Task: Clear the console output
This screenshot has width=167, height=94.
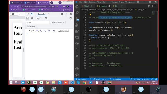Action: (x=32, y=18)
